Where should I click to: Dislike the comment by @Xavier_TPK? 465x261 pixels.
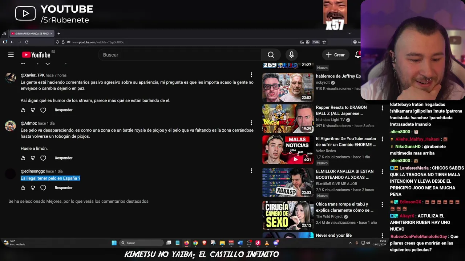click(33, 110)
